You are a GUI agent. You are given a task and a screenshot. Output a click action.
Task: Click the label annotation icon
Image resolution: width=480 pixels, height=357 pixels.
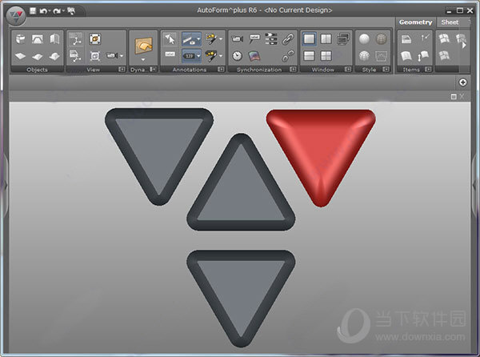point(170,54)
